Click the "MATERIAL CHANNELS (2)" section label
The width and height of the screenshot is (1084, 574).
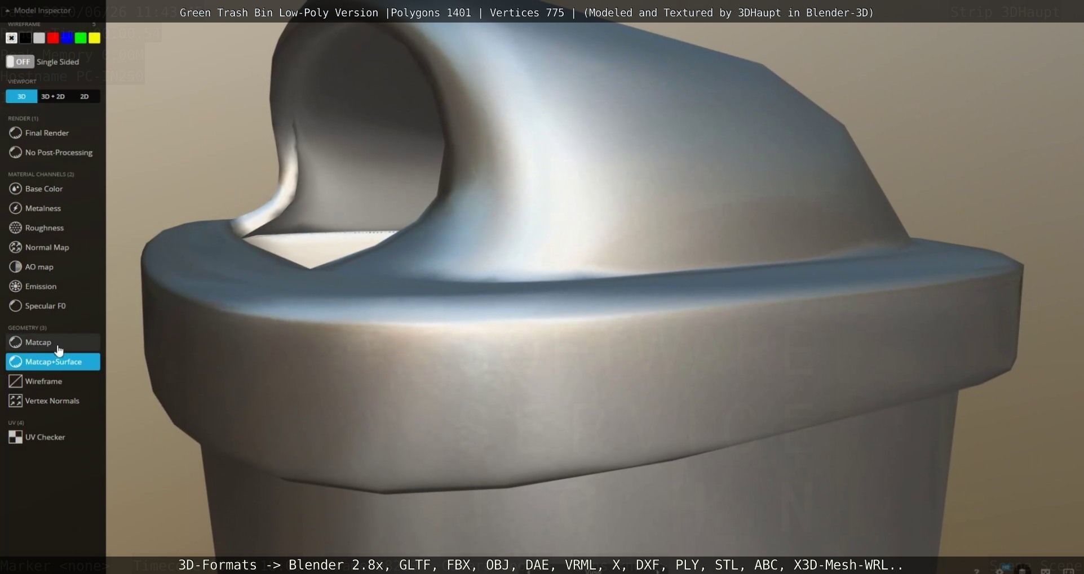41,174
